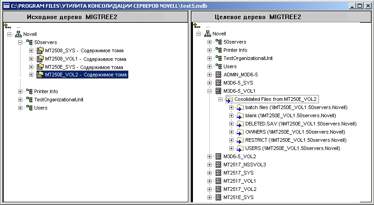Click the application icon in title bar
This screenshot has width=374, height=205.
[7, 6]
